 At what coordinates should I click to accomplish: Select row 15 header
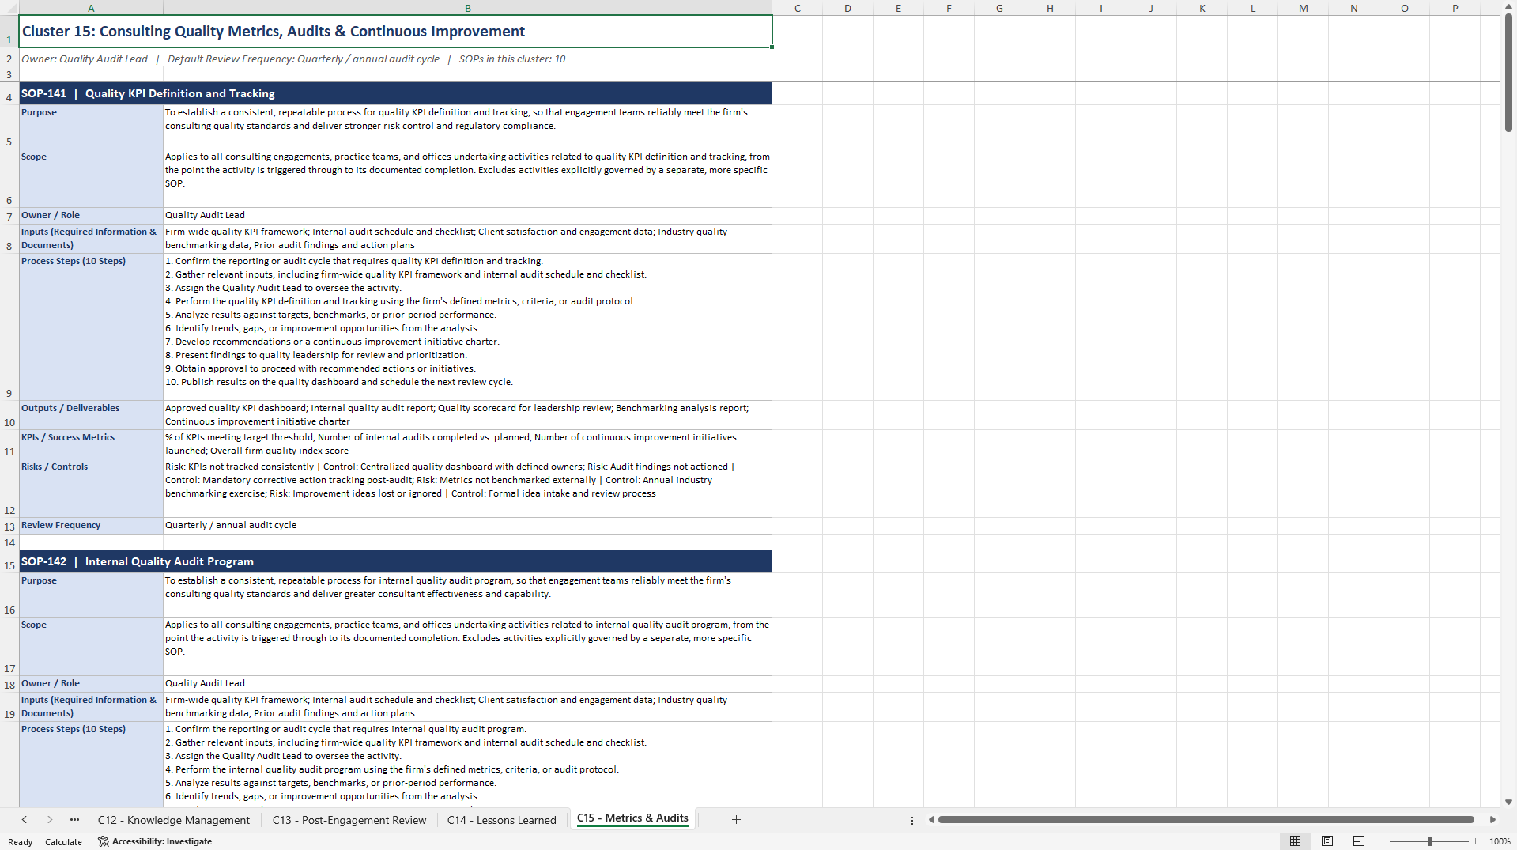point(9,561)
